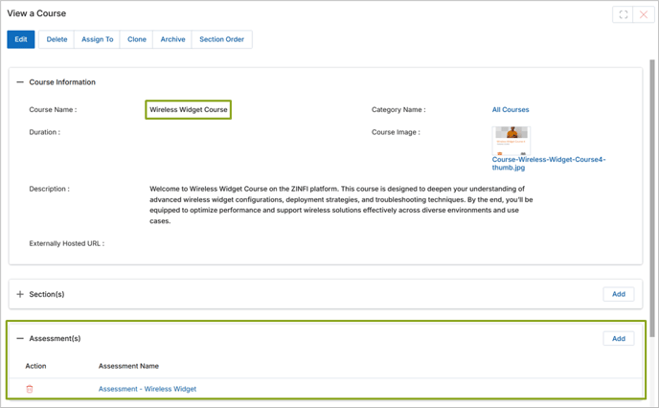This screenshot has height=408, width=659.
Task: Collapse the Course Information section
Action: 20,82
